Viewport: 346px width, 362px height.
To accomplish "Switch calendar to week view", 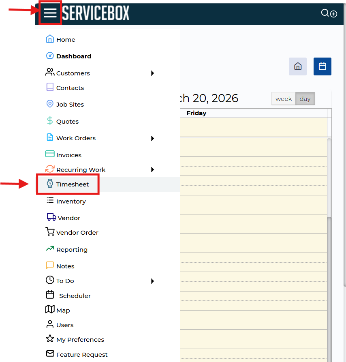I will pyautogui.click(x=284, y=99).
